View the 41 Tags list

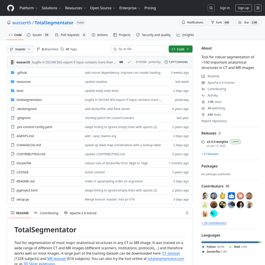point(69,49)
